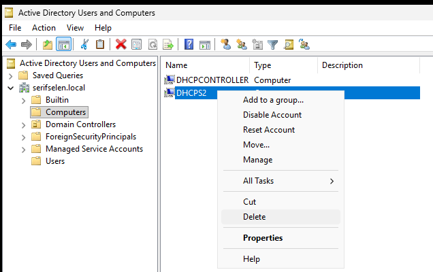Create a new organizational unit toolbar icon
The image size is (433, 272).
(x=257, y=44)
